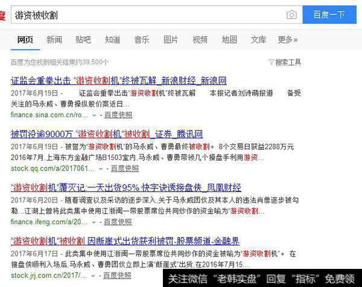Expand the 更多» menu
The height and width of the screenshot is (287, 362).
(288, 39)
